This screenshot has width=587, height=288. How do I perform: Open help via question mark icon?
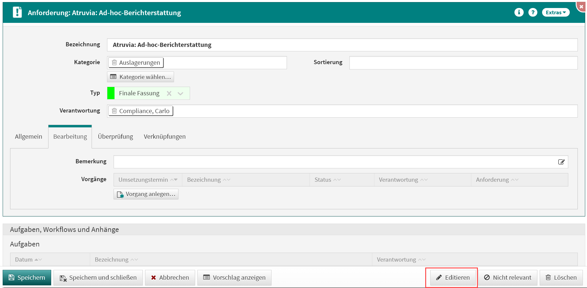coord(533,12)
